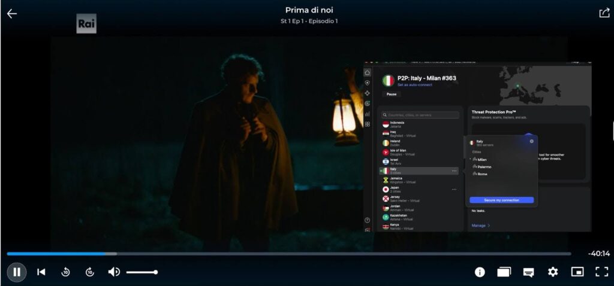The width and height of the screenshot is (614, 286).
Task: Select Ireland in the country list
Action: [420, 143]
